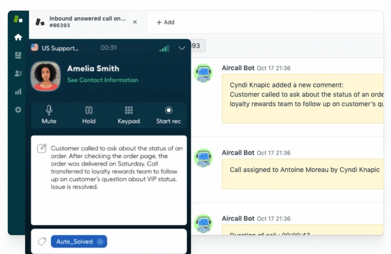This screenshot has width=391, height=254.
Task: Open the Keypad
Action: pos(129,115)
